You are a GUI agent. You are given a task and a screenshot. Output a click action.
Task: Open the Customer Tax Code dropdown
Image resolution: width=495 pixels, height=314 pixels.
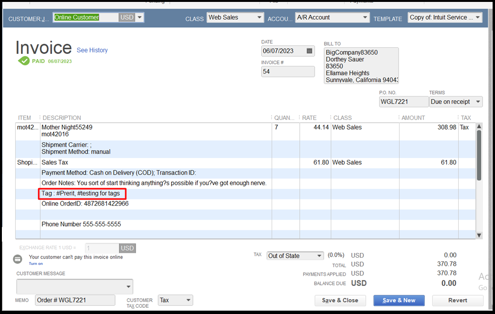tap(188, 300)
